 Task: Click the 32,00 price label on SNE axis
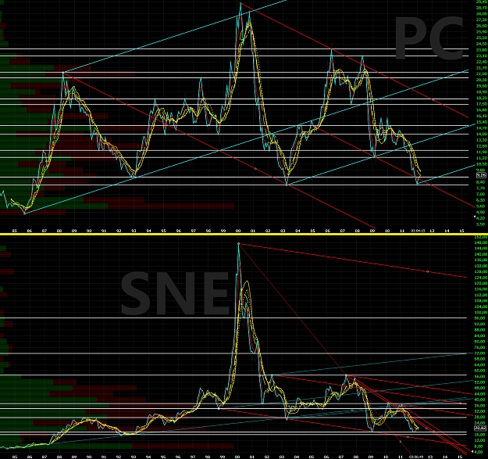(x=481, y=411)
